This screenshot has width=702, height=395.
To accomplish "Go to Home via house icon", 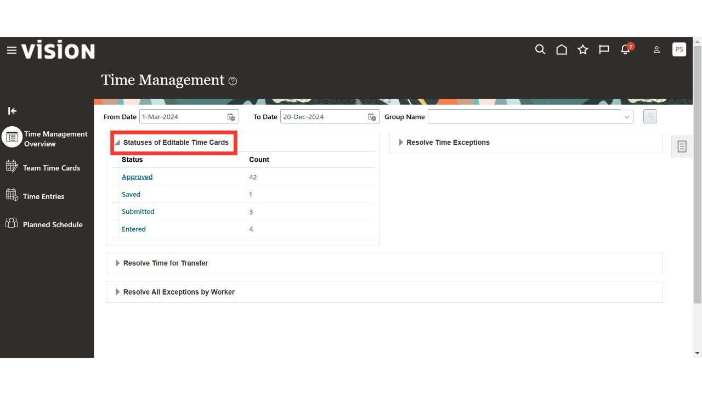I will click(562, 50).
